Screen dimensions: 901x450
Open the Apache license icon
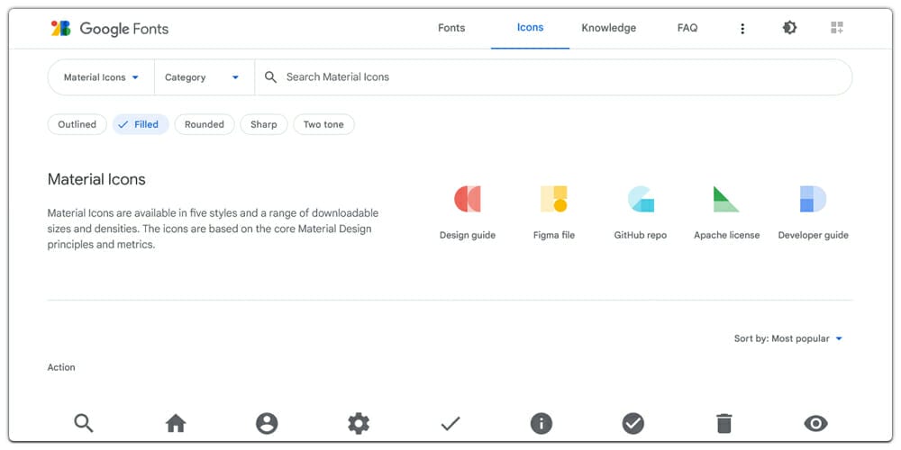click(726, 199)
